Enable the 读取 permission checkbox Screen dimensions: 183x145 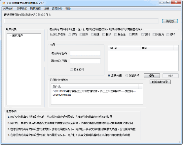pyautogui.click(x=70, y=34)
